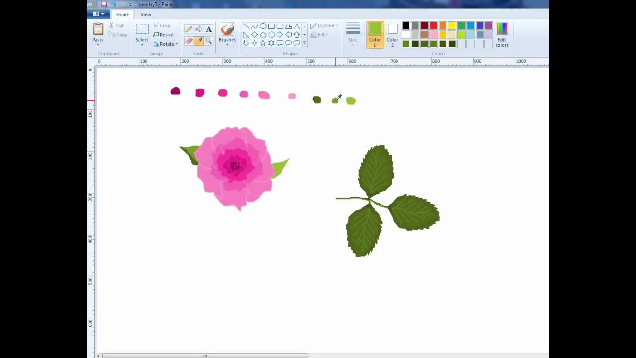Viewport: 636px width, 358px height.
Task: Choose the Oval callout shape
Action: (288, 43)
